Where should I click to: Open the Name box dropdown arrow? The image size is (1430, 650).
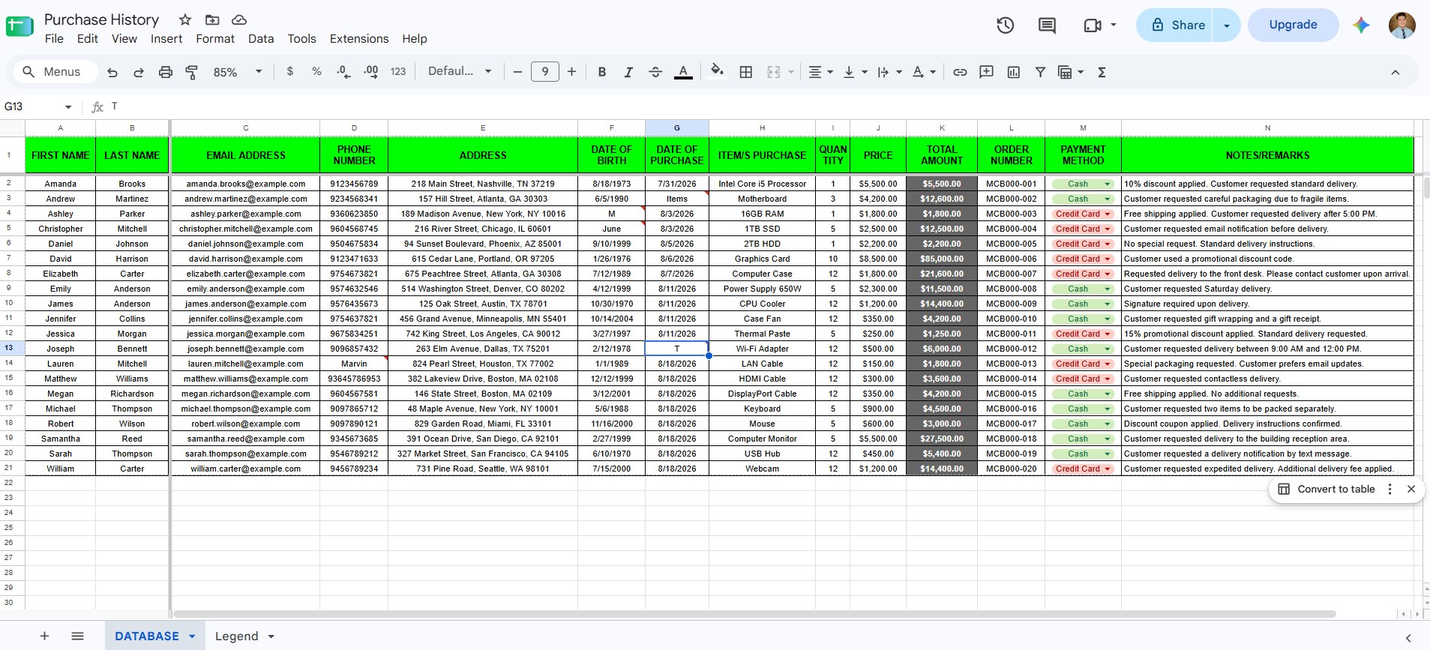pyautogui.click(x=68, y=107)
